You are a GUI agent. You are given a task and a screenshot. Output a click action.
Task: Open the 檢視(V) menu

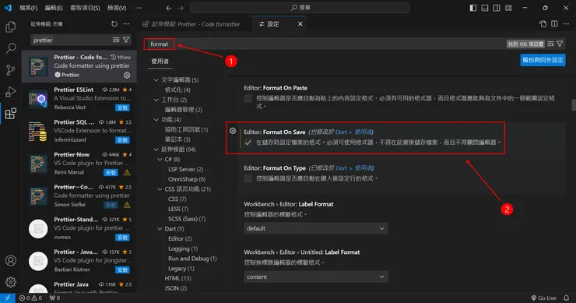117,8
